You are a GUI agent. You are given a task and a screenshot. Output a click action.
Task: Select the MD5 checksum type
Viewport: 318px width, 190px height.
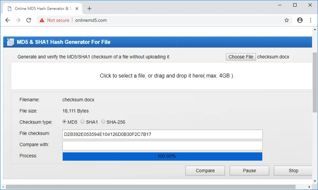tap(64, 122)
